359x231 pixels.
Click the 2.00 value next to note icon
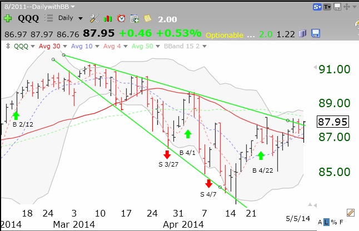click(x=167, y=19)
